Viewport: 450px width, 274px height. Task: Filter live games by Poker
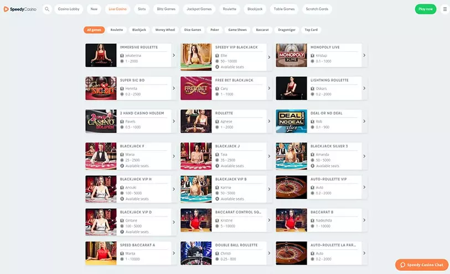pyautogui.click(x=215, y=30)
